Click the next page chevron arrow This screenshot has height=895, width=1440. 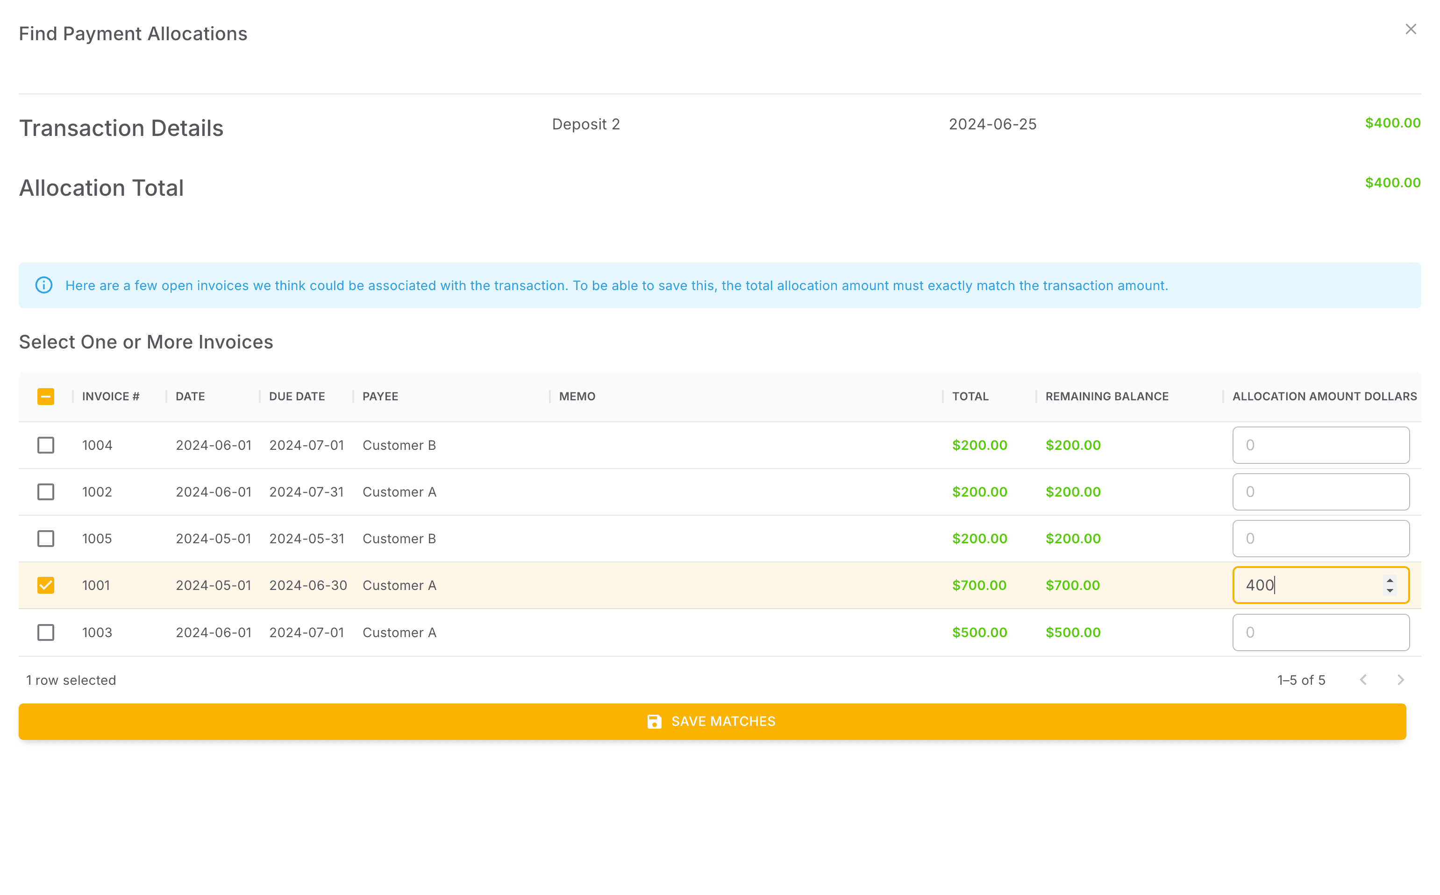pos(1400,680)
